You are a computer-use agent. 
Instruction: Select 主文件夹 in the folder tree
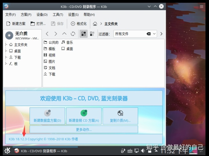(18, 45)
